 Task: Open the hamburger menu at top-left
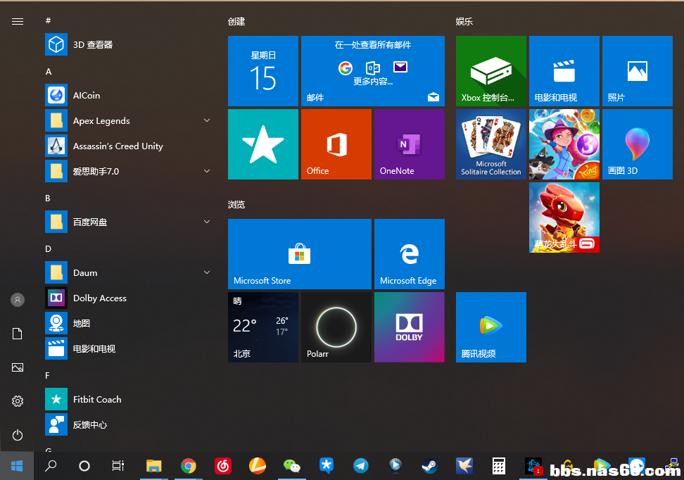click(18, 22)
